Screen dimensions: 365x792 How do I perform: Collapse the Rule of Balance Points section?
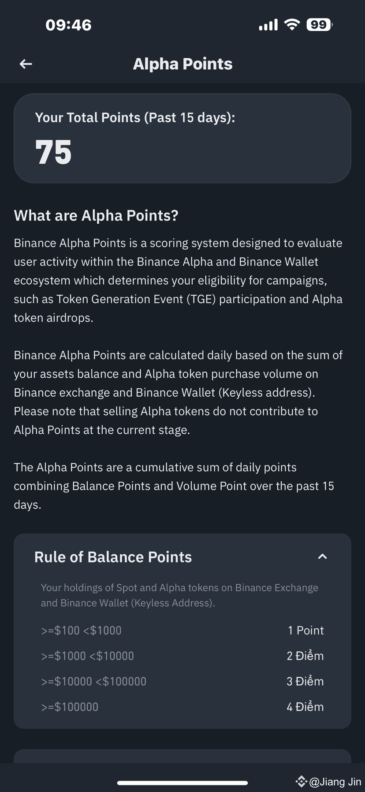322,556
